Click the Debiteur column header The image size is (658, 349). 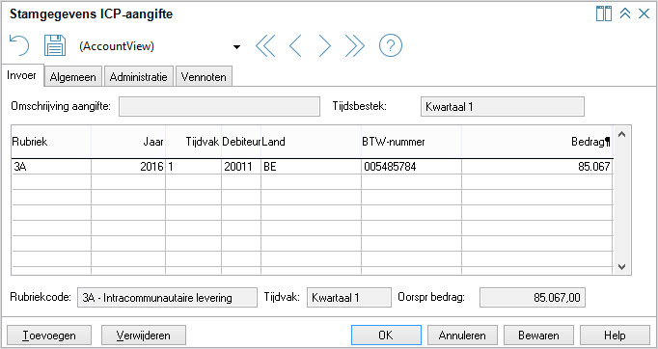(x=241, y=142)
